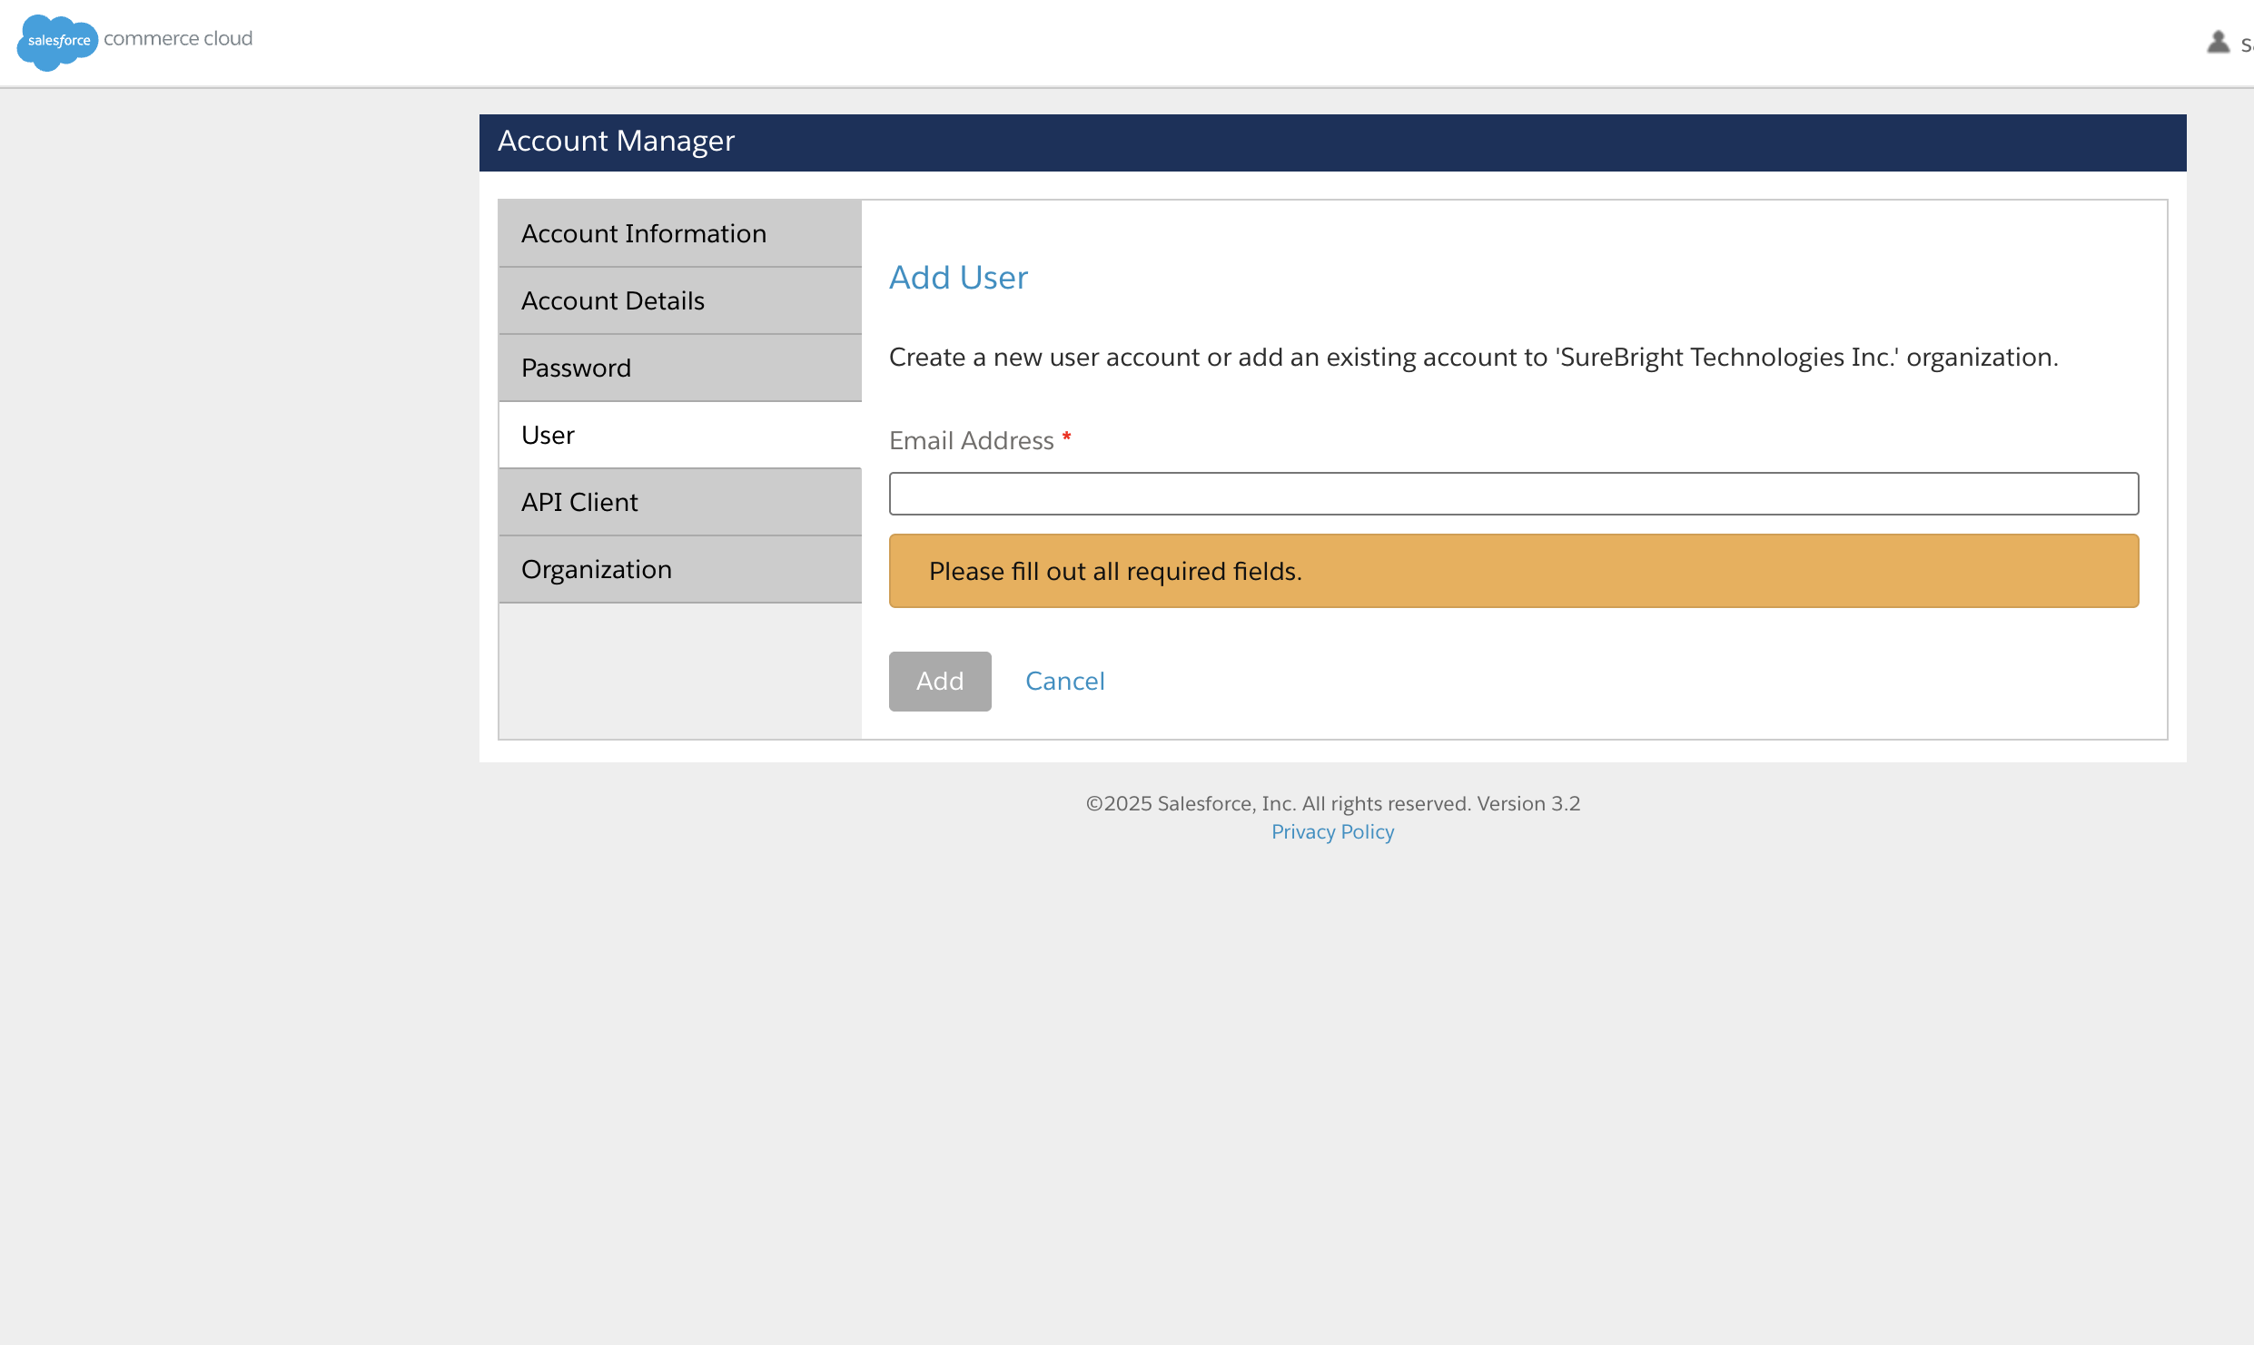Click the Add User heading
The image size is (2254, 1345).
(958, 278)
